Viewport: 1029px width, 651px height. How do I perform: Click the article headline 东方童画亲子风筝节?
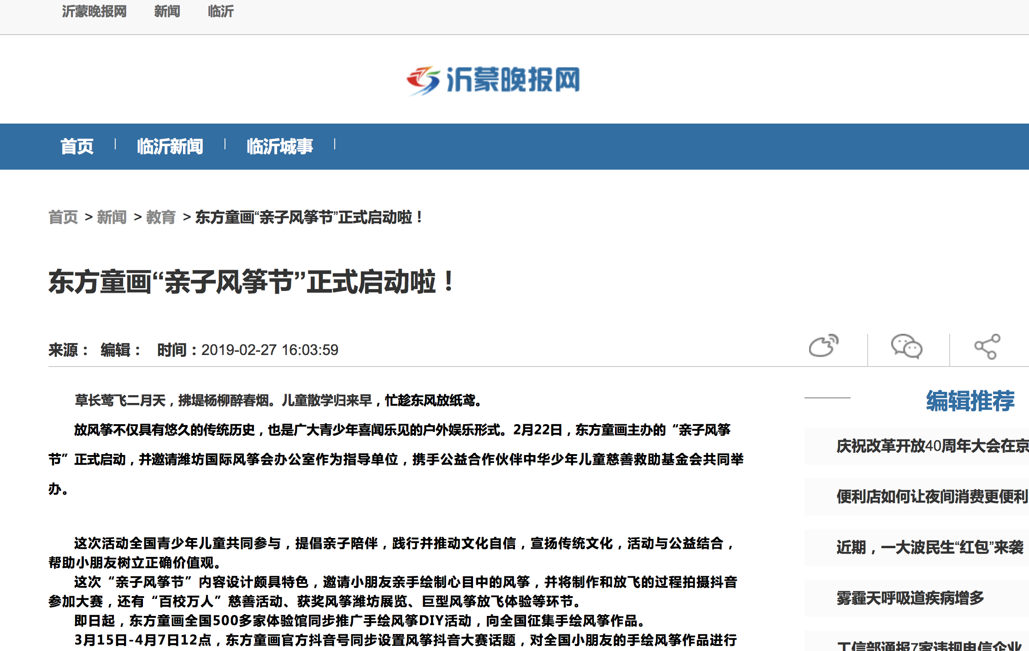click(x=251, y=282)
